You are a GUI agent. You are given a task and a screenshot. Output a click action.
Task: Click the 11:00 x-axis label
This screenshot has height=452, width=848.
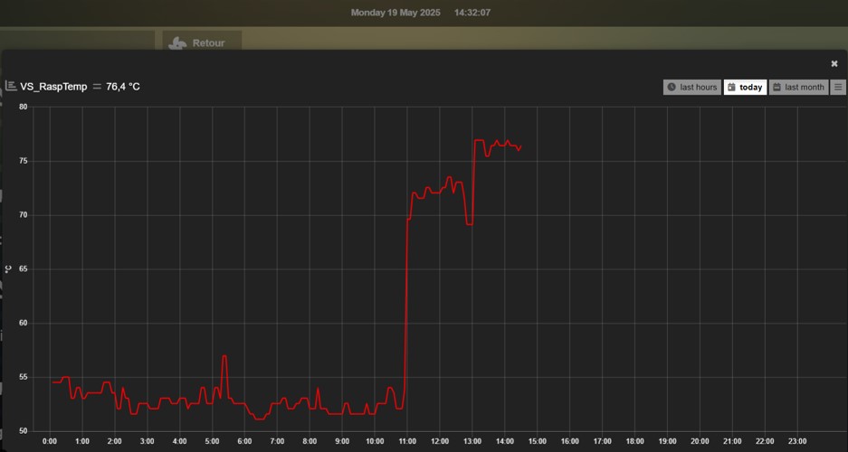(406, 441)
